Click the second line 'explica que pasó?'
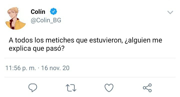This screenshot has height=97, width=180. tap(36, 49)
